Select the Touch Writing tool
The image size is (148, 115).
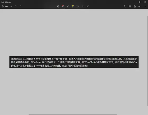click(x=58, y=6)
